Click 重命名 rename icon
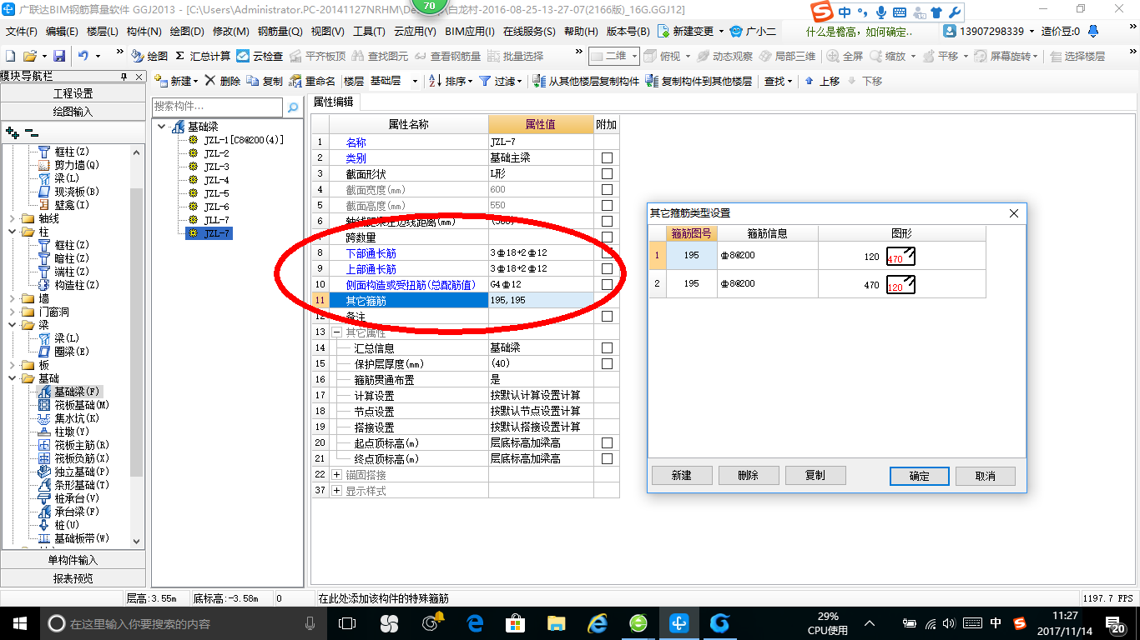 point(312,81)
